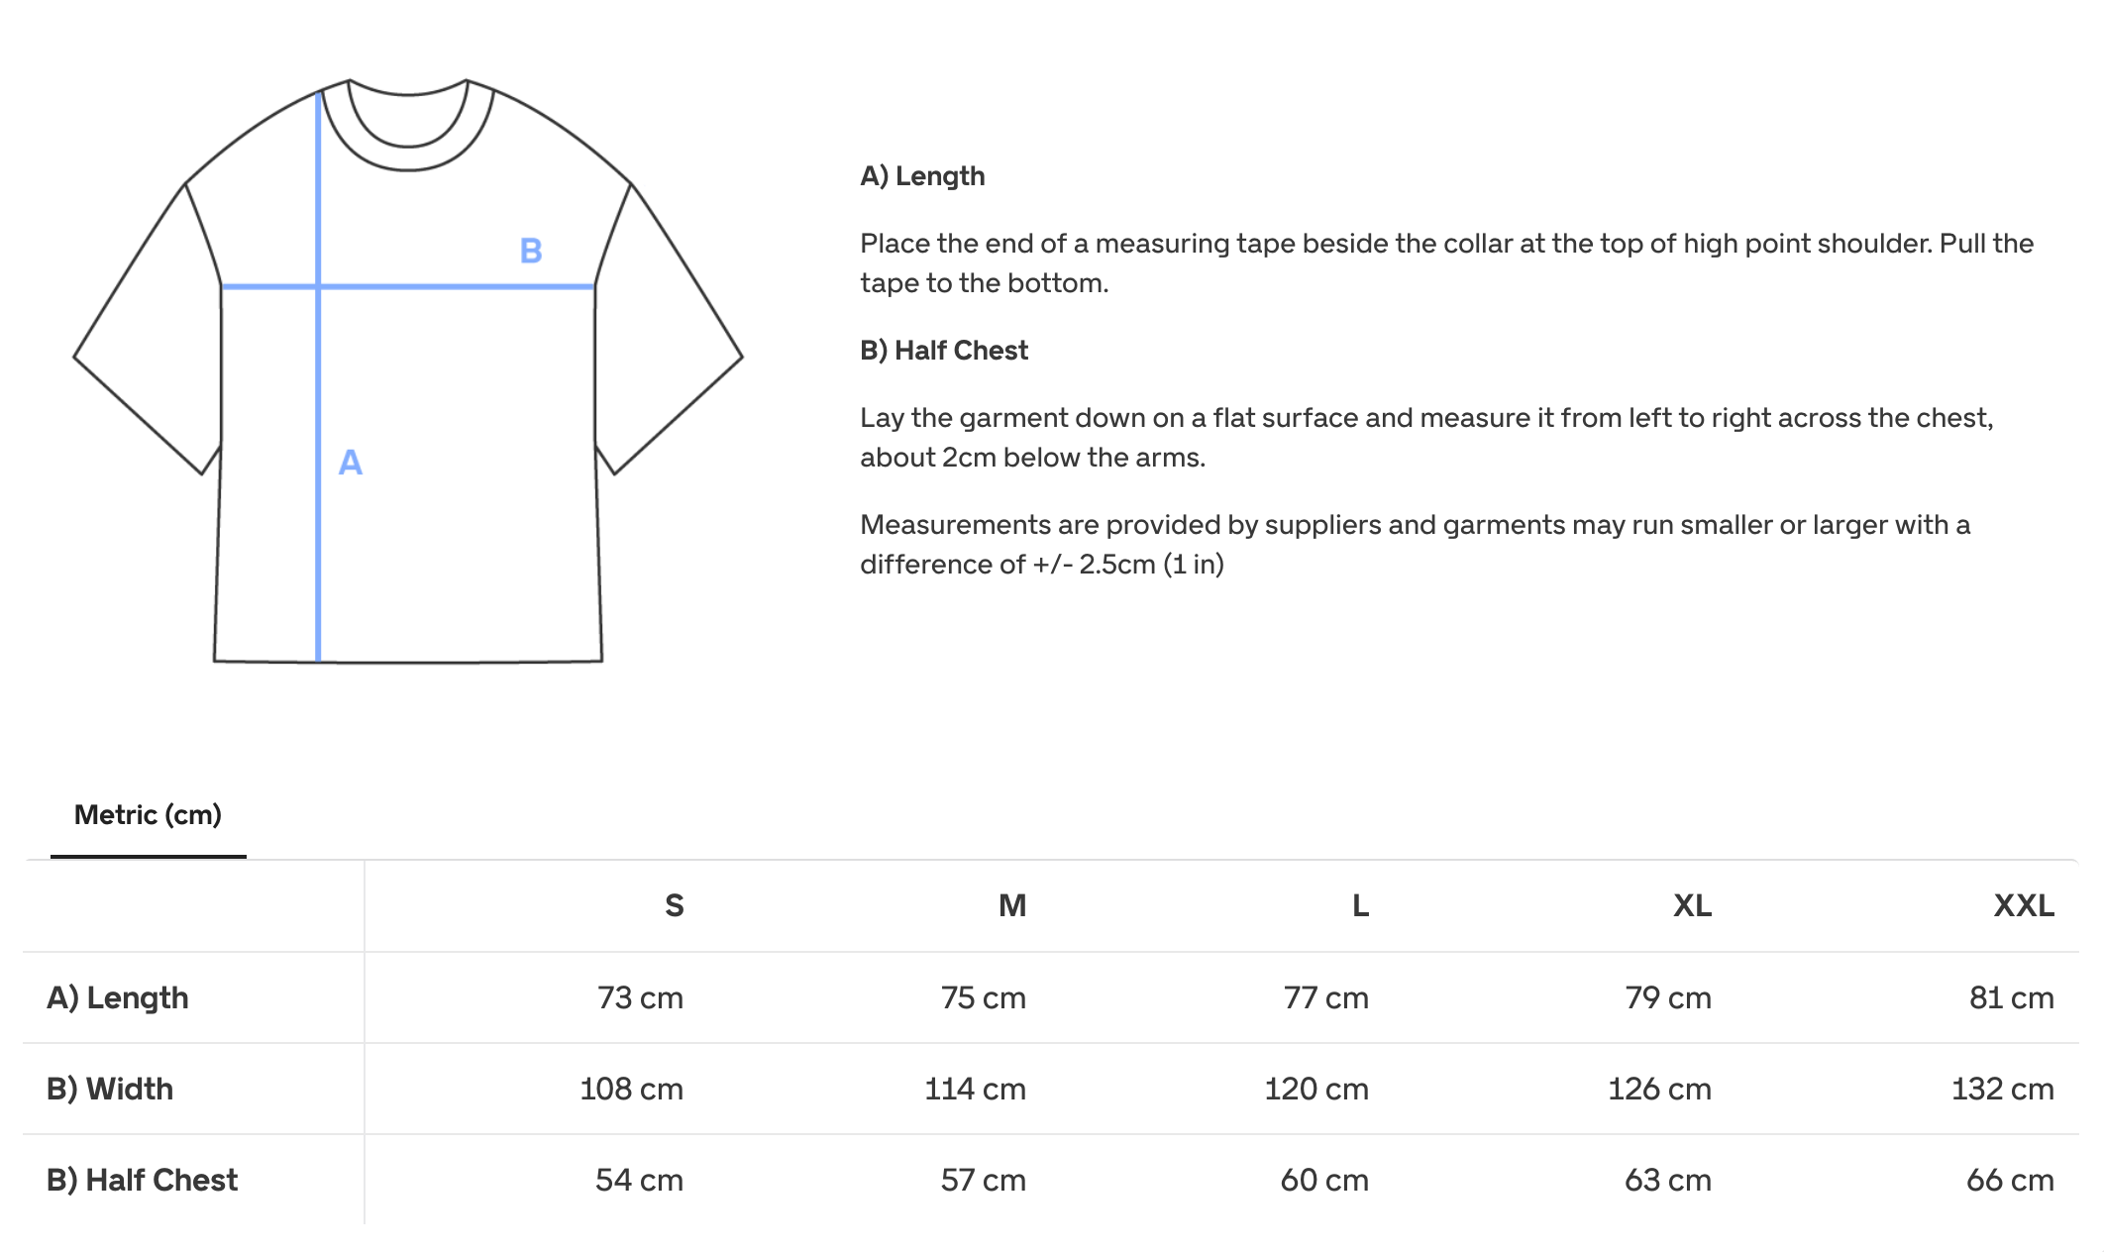Click the "A) Length" row label in the table
2104x1252 pixels.
point(118,997)
